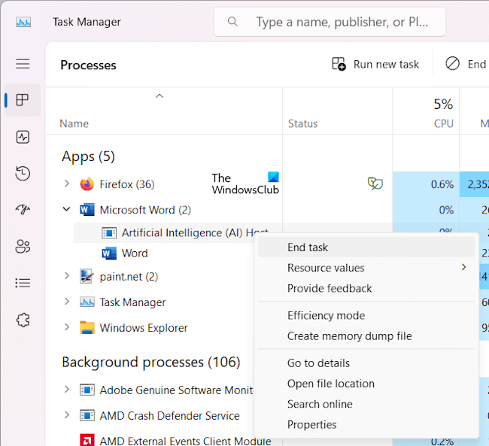489x446 pixels.
Task: Open the Performance sidebar icon
Action: [x=23, y=137]
